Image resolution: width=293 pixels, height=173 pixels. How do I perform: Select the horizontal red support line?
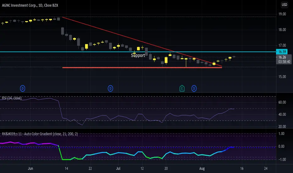[142, 67]
